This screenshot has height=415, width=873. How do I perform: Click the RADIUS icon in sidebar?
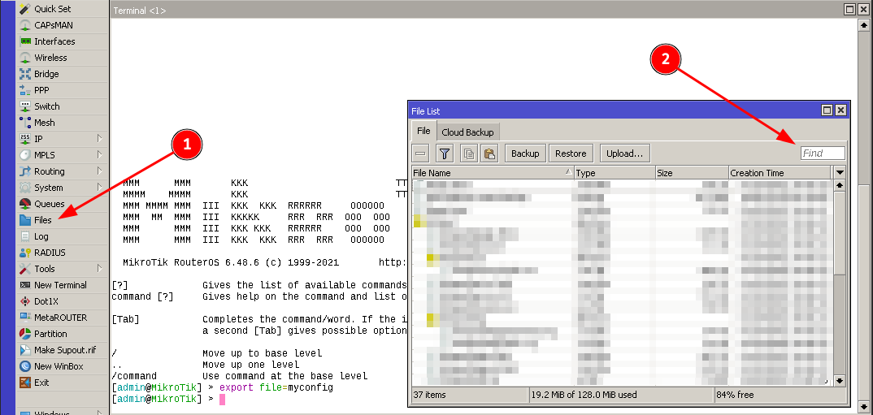24,253
